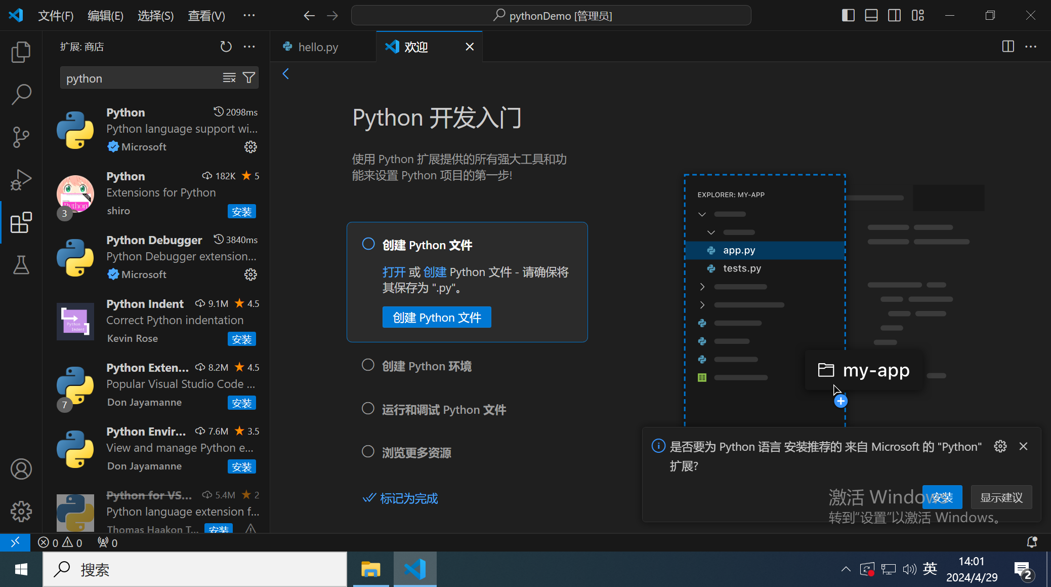Image resolution: width=1051 pixels, height=587 pixels.
Task: Open the Explorer view in activity bar
Action: point(21,52)
